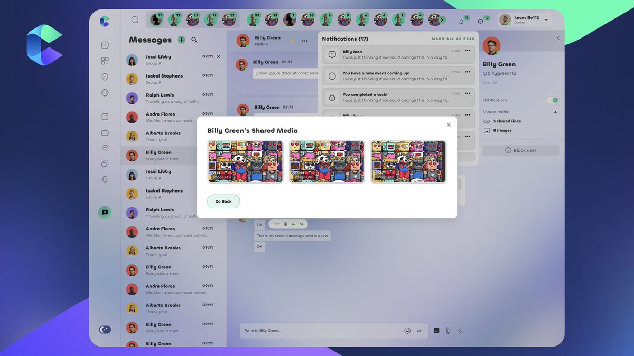The image size is (634, 356).
Task: Open the "You have a new event coming up!" notification
Action: pyautogui.click(x=398, y=76)
